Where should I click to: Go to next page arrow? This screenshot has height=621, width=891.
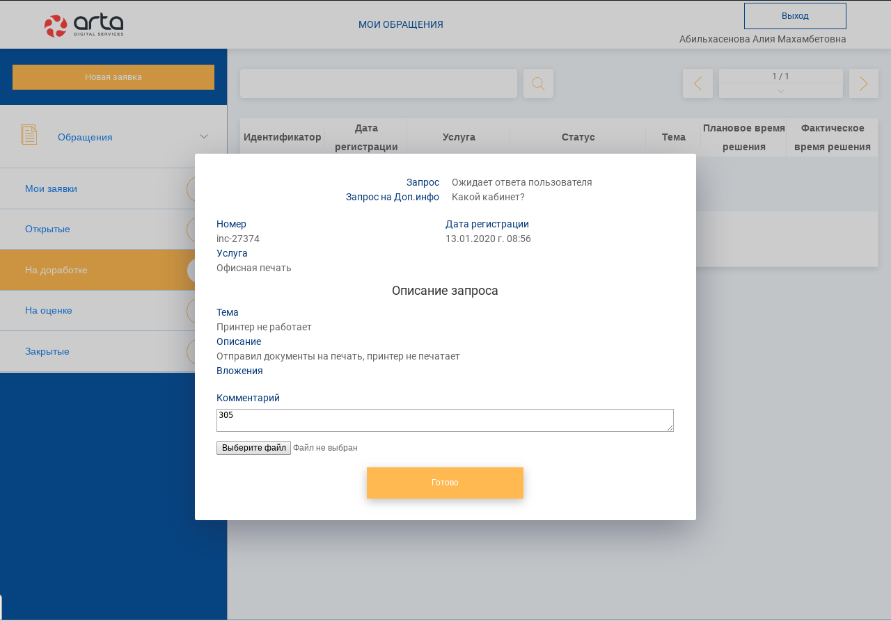[x=863, y=83]
